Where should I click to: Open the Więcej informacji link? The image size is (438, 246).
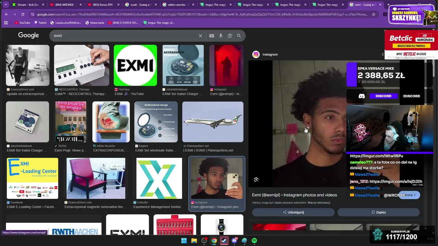pyautogui.click(x=319, y=203)
